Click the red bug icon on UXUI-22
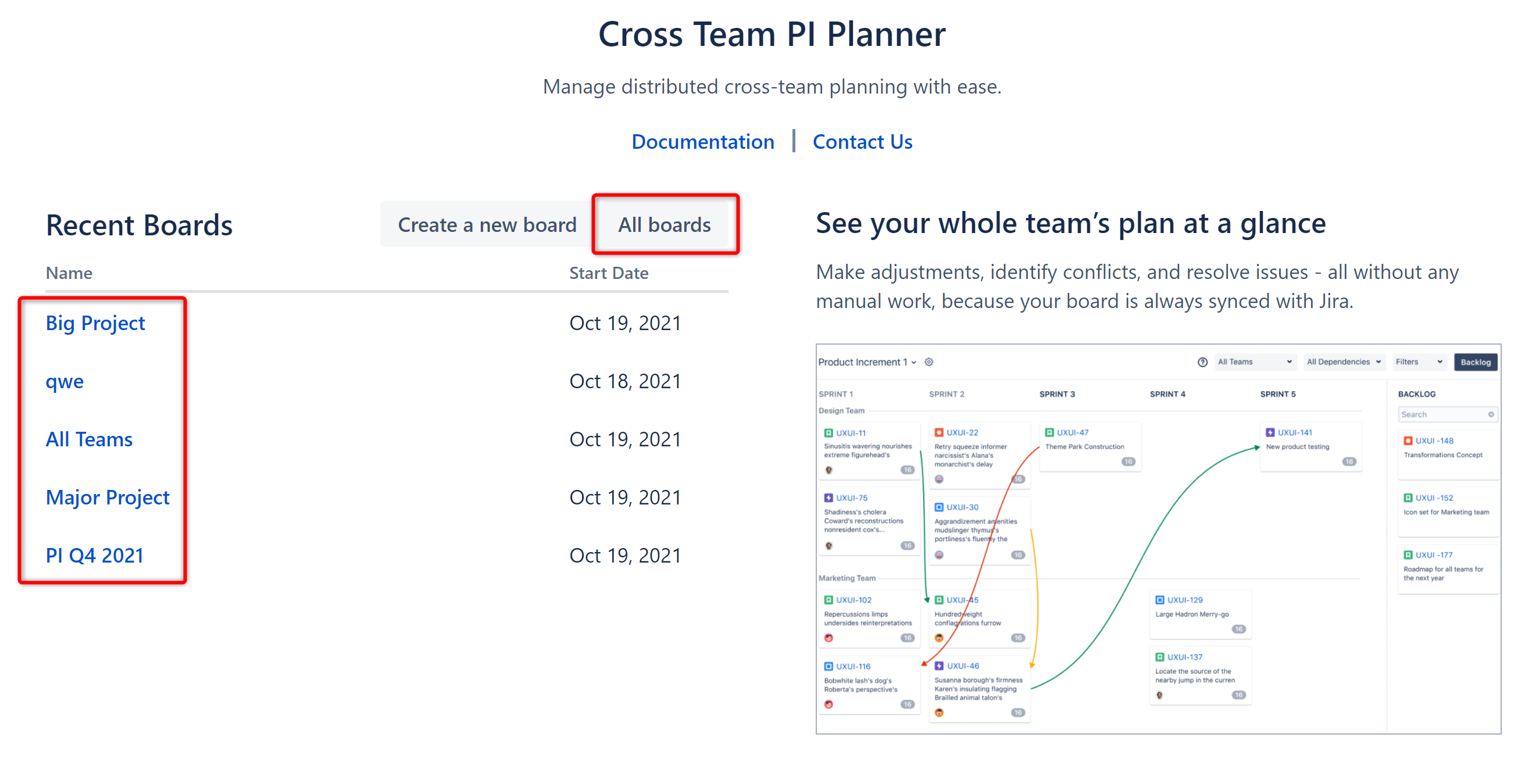This screenshot has width=1532, height=759. coord(938,432)
